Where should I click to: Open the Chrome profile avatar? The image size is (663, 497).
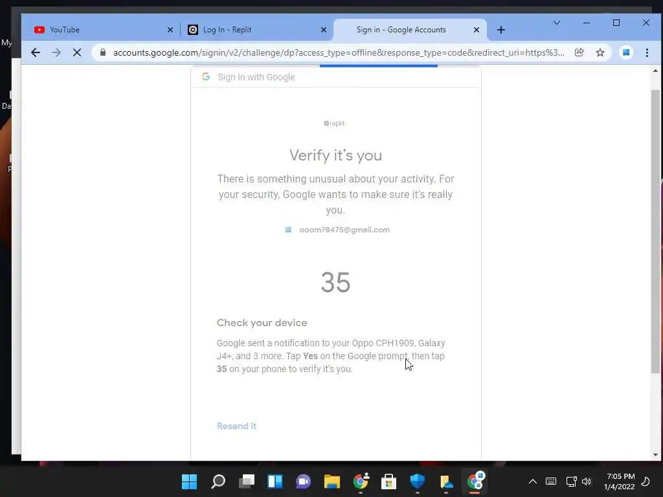(626, 52)
